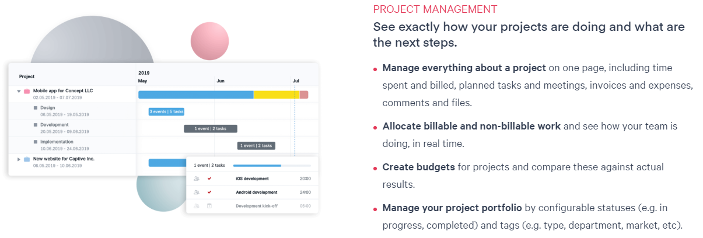Collapse the Mobile app for Concept LLC project
The image size is (703, 238).
tap(19, 92)
